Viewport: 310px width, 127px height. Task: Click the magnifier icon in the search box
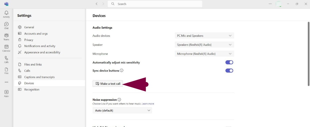click(113, 4)
